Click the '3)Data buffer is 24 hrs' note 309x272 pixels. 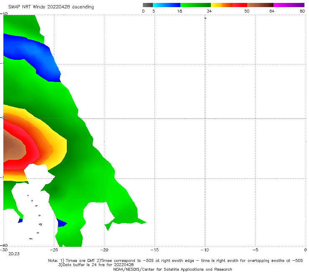96,265
